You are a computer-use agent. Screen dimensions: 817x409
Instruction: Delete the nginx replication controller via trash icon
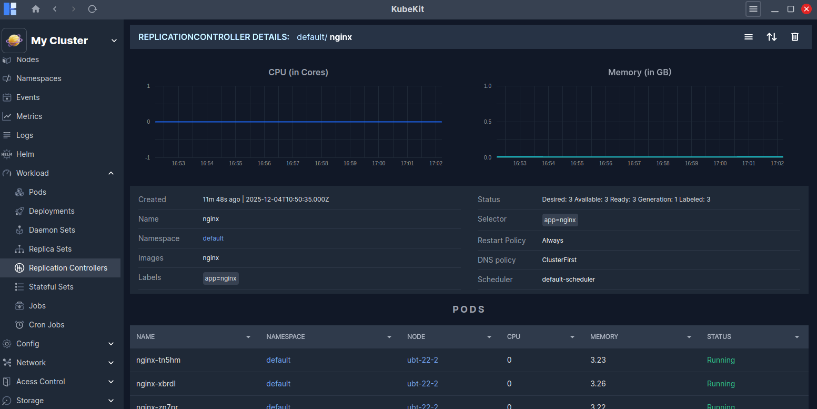coord(795,37)
